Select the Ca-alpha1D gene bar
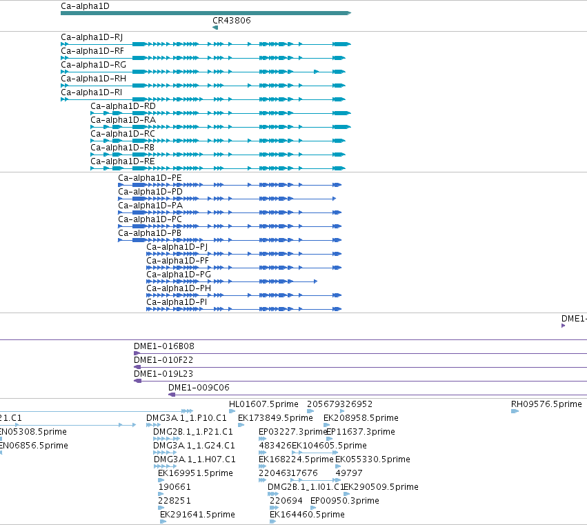The height and width of the screenshot is (525, 587). [x=206, y=13]
